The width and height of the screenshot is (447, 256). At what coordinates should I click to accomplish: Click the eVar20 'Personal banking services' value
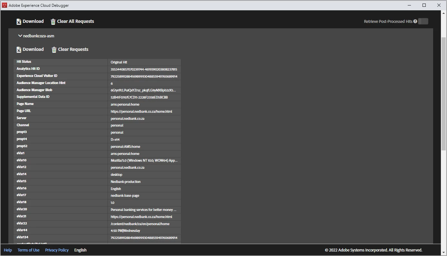tap(144, 210)
